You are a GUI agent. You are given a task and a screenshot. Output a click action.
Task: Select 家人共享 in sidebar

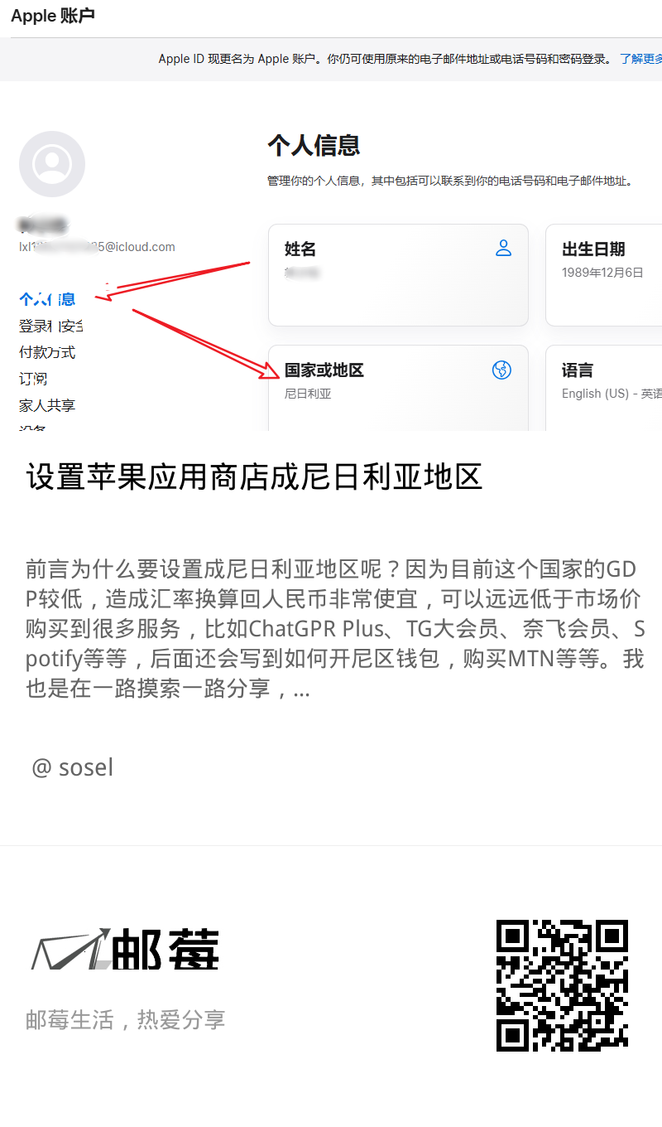[47, 405]
